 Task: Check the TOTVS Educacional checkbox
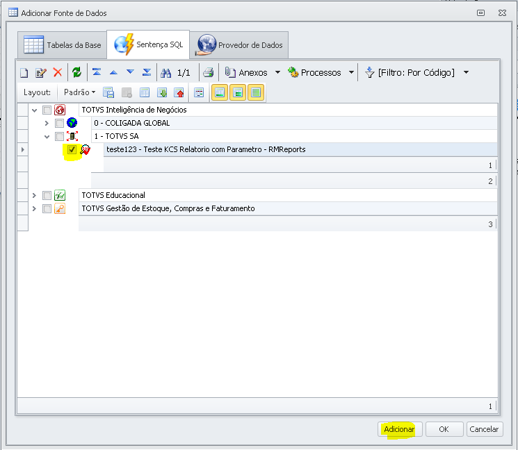tap(47, 195)
